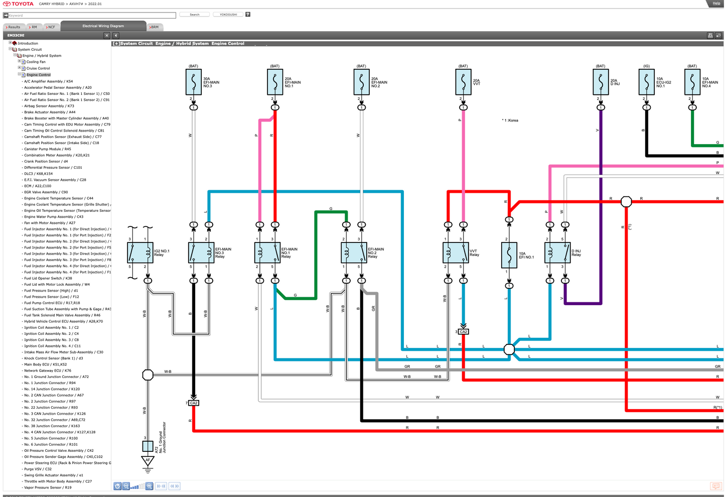Screen dimensions: 725x497
Task: Click the diagram reset/rotate view icon
Action: [117, 486]
